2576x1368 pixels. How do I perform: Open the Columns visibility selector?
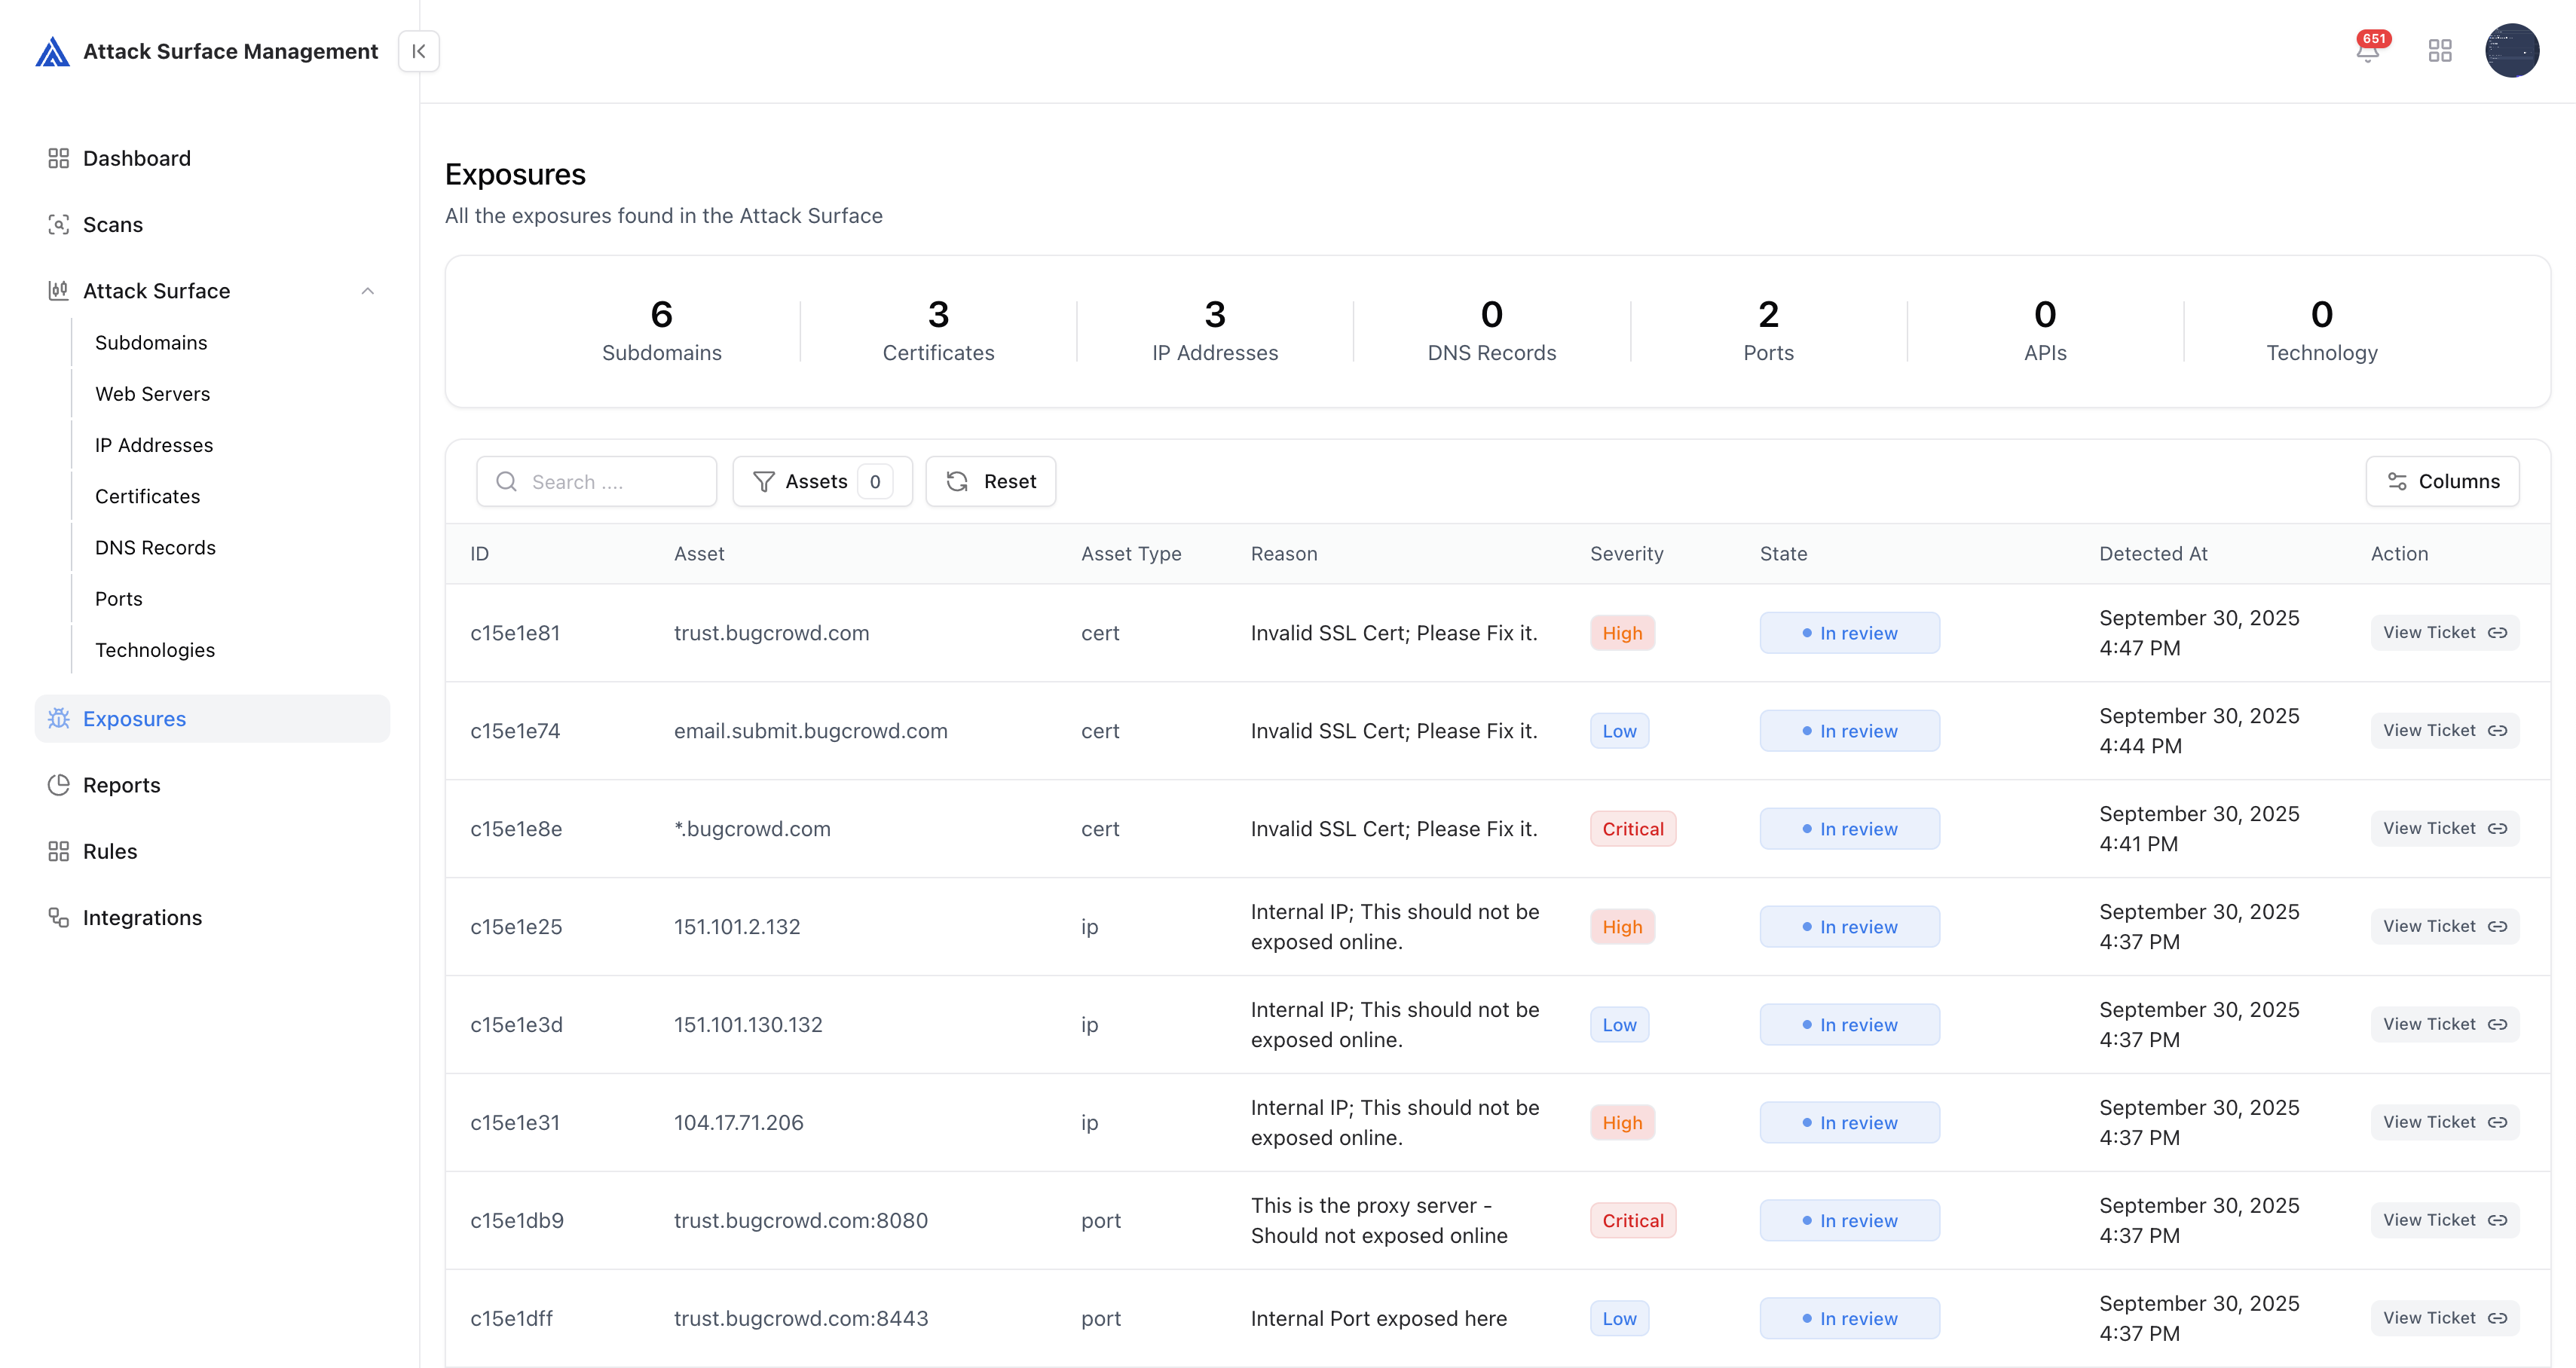click(x=2442, y=481)
